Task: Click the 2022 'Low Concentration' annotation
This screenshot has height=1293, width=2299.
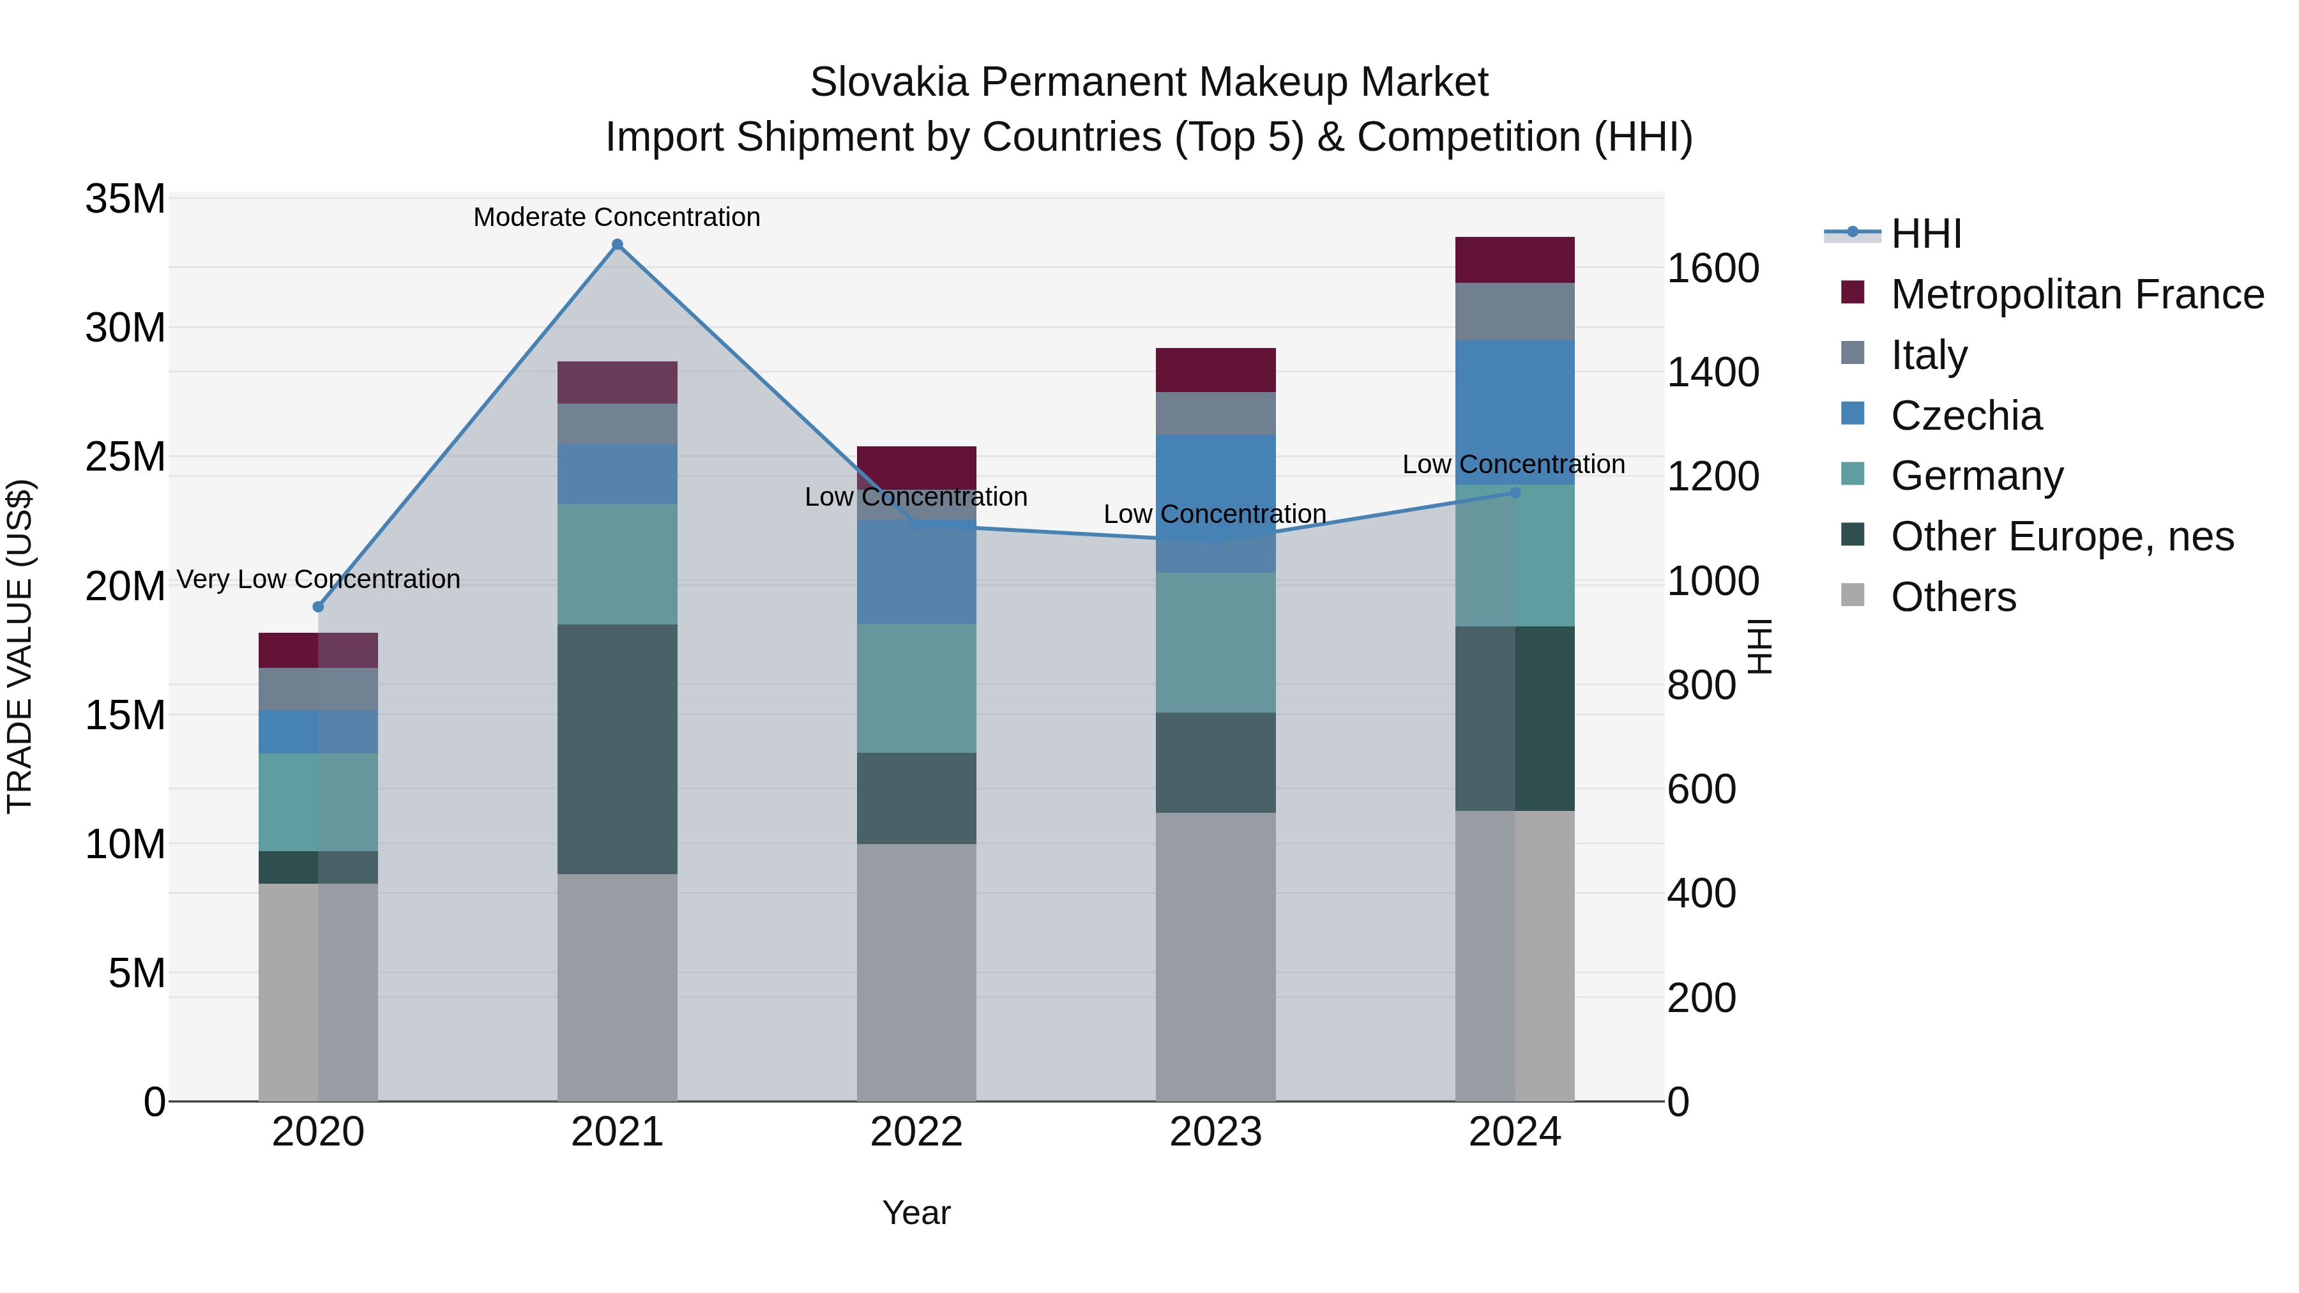Action: tap(916, 497)
